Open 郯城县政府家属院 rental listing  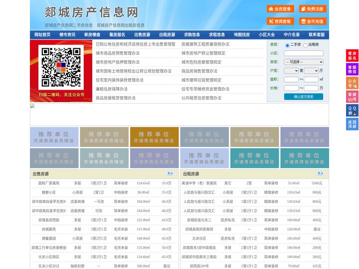(x=199, y=229)
